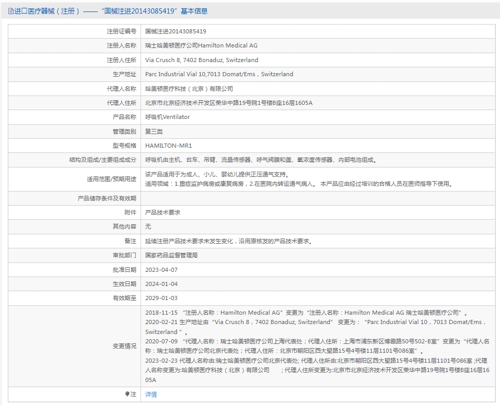This screenshot has width=500, height=406.
Task: Click the 适用范围/预期用途 label
Action: pyautogui.click(x=112, y=179)
